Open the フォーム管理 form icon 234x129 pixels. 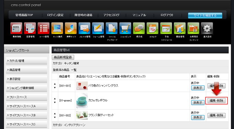coord(98,28)
